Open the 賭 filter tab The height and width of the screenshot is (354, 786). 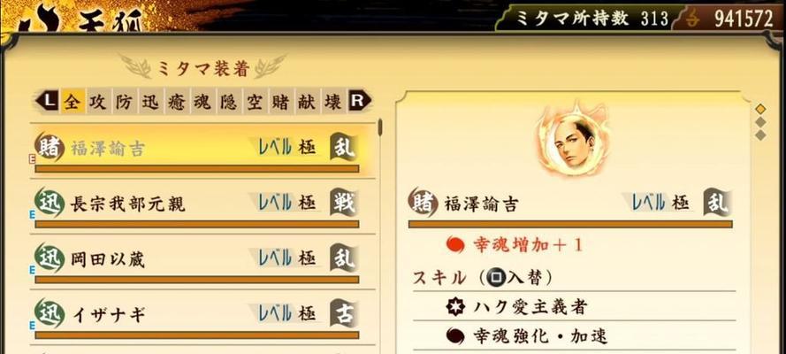(x=281, y=101)
